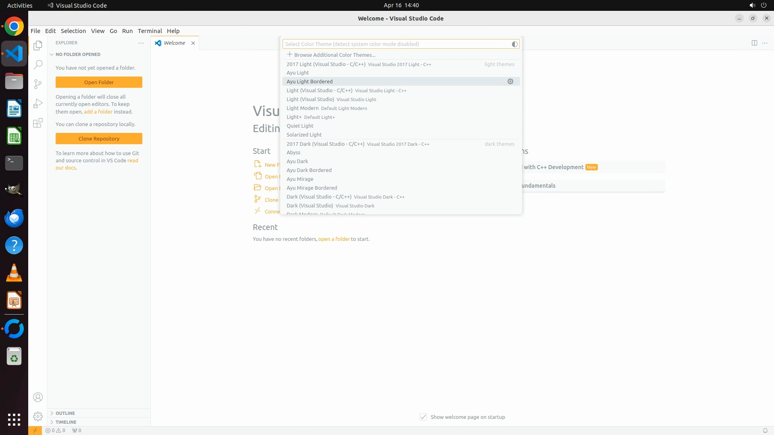774x435 pixels.
Task: Collapse the No Folder Opened section
Action: [x=78, y=54]
